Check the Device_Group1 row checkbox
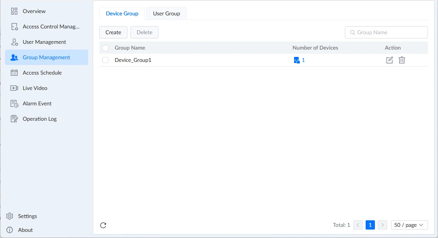The image size is (438, 238). (x=105, y=60)
